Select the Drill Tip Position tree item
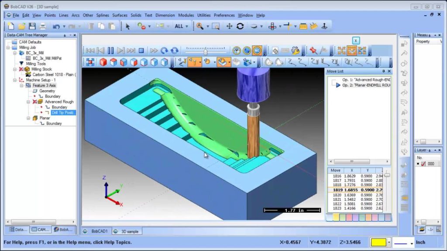 point(63,113)
